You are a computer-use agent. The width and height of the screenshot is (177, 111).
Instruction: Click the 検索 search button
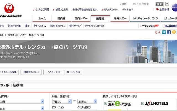pos(159,4)
